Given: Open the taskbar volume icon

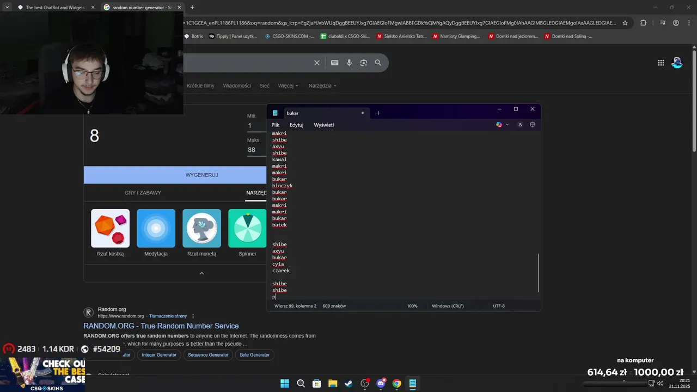Looking at the screenshot, I should pos(660,383).
